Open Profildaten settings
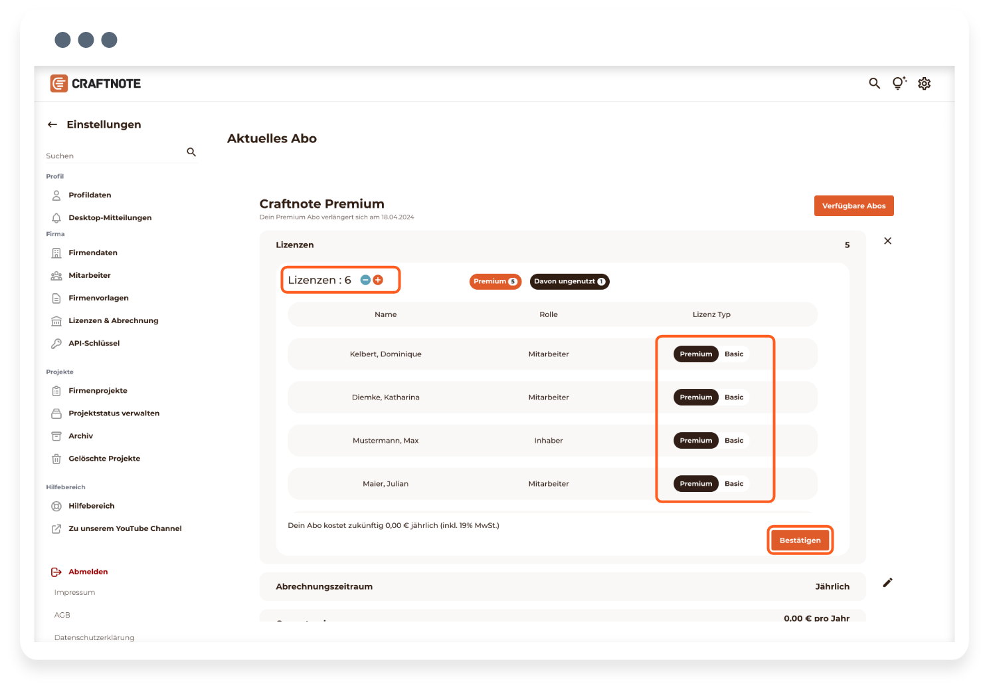Image resolution: width=989 pixels, height=690 pixels. (90, 195)
